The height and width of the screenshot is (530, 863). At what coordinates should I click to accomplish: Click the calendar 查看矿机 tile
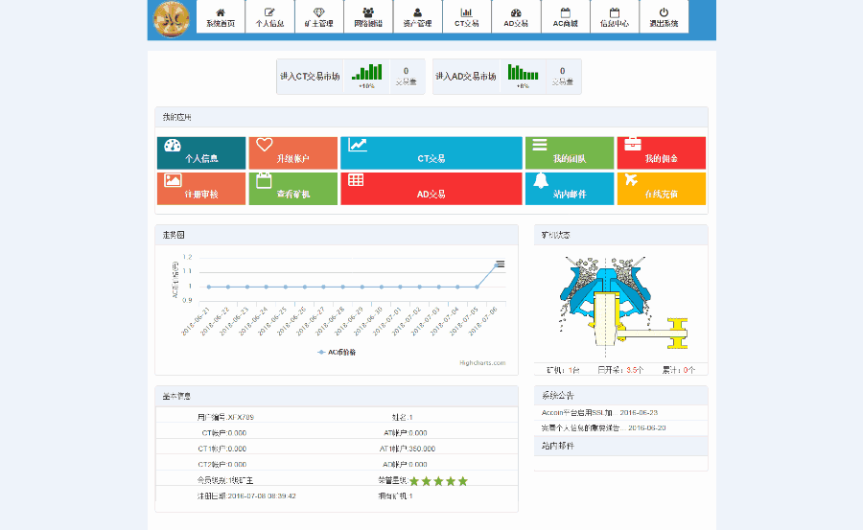(292, 189)
